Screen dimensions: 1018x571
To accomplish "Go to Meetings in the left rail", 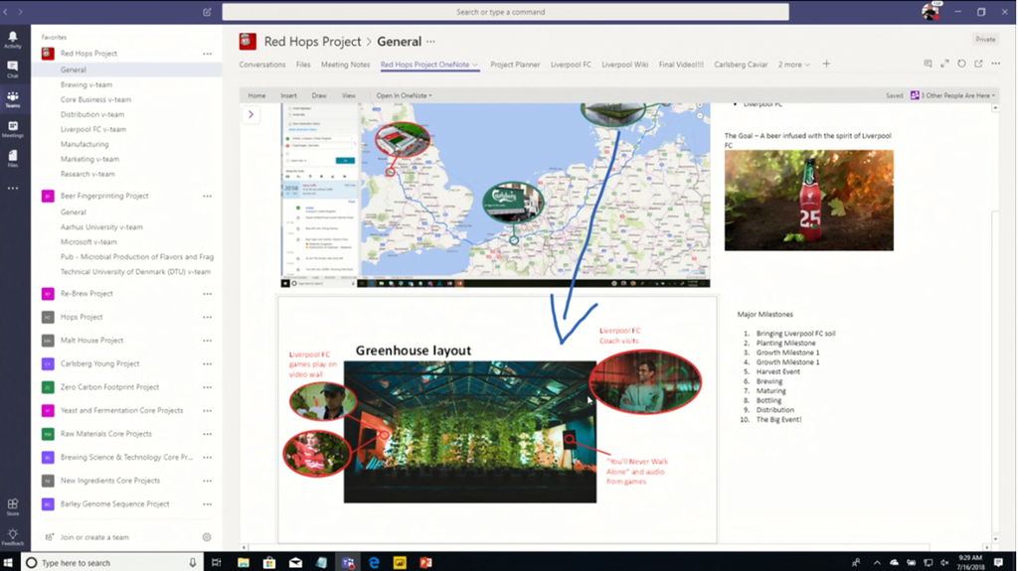I will (x=12, y=130).
